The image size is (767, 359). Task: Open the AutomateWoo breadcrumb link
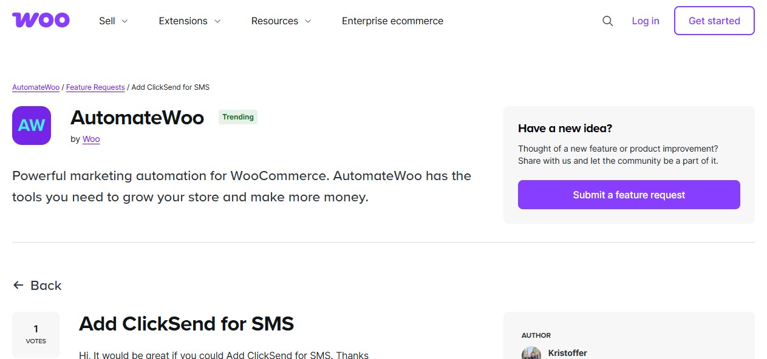tap(35, 87)
